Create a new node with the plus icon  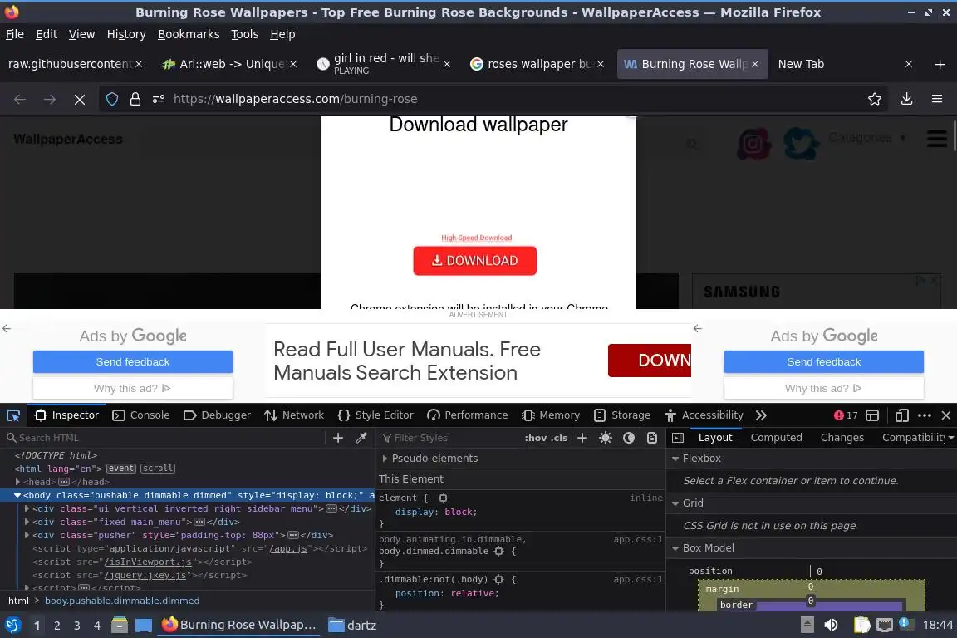(338, 438)
